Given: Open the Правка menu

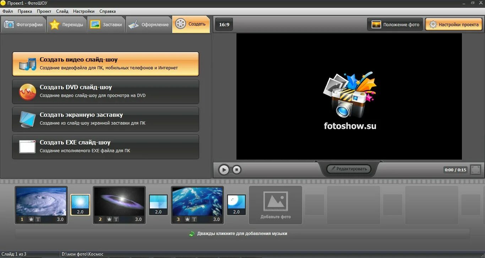Looking at the screenshot, I should click(x=25, y=11).
